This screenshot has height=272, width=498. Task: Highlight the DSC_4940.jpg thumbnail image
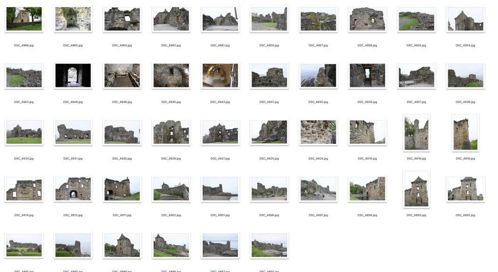pos(318,75)
